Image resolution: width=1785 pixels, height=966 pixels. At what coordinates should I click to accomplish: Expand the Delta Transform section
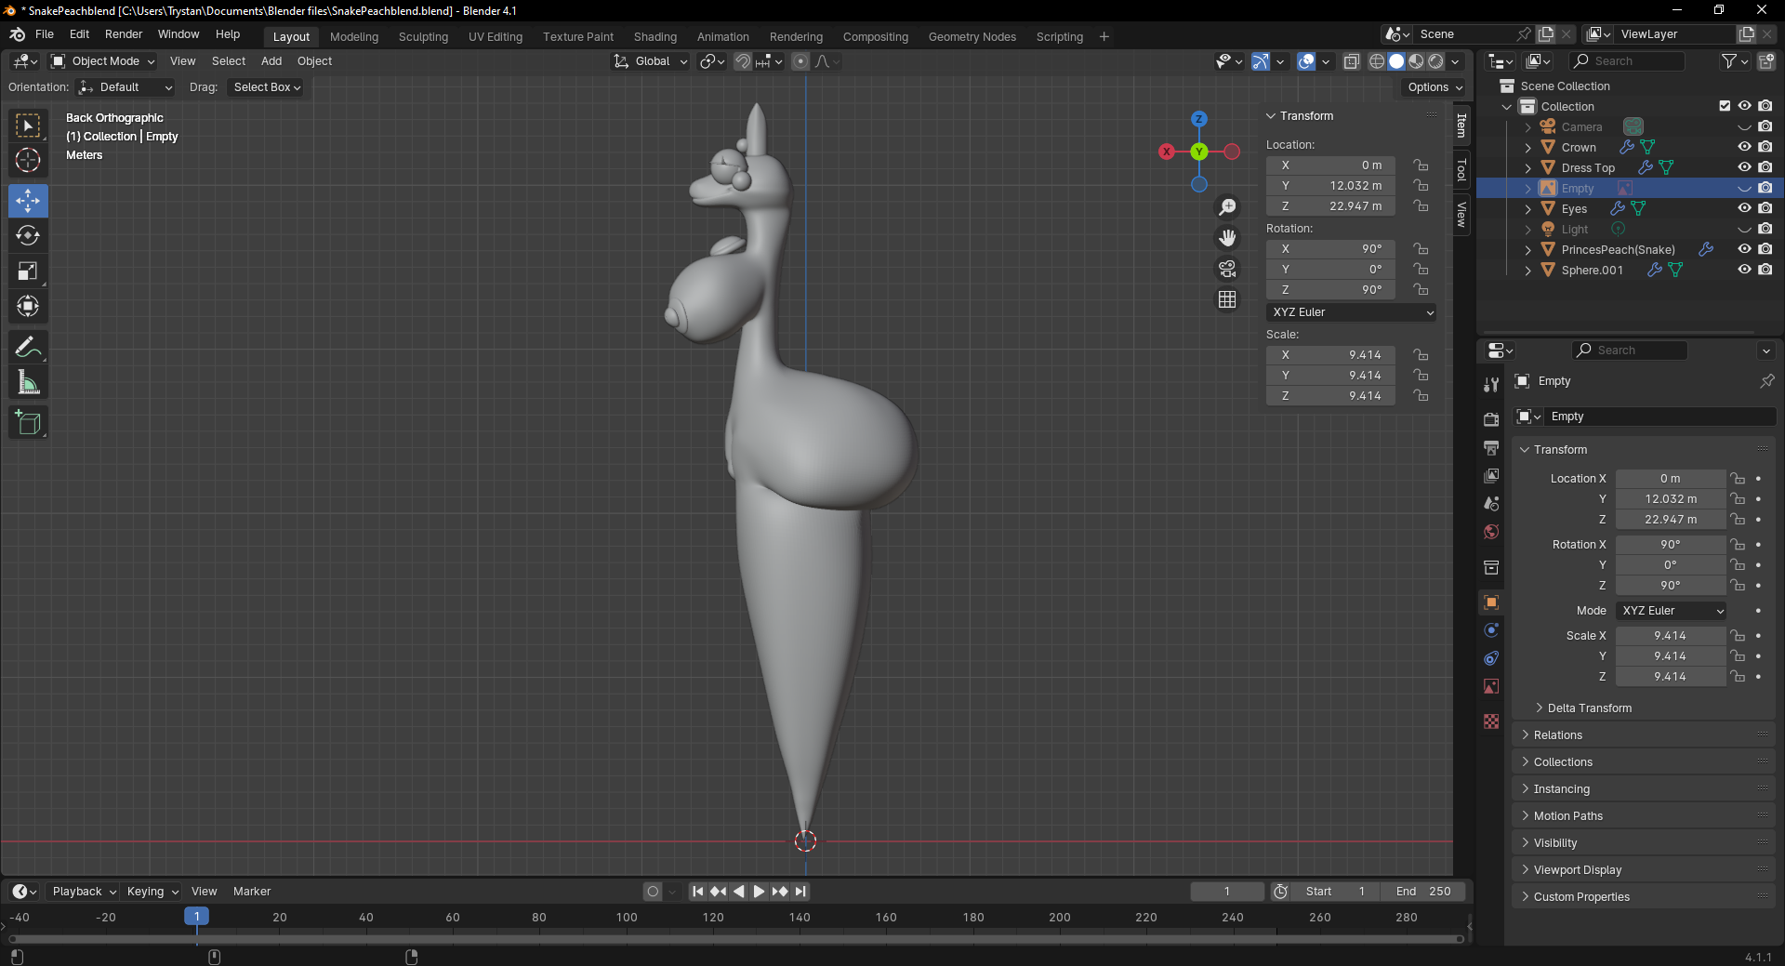point(1589,708)
